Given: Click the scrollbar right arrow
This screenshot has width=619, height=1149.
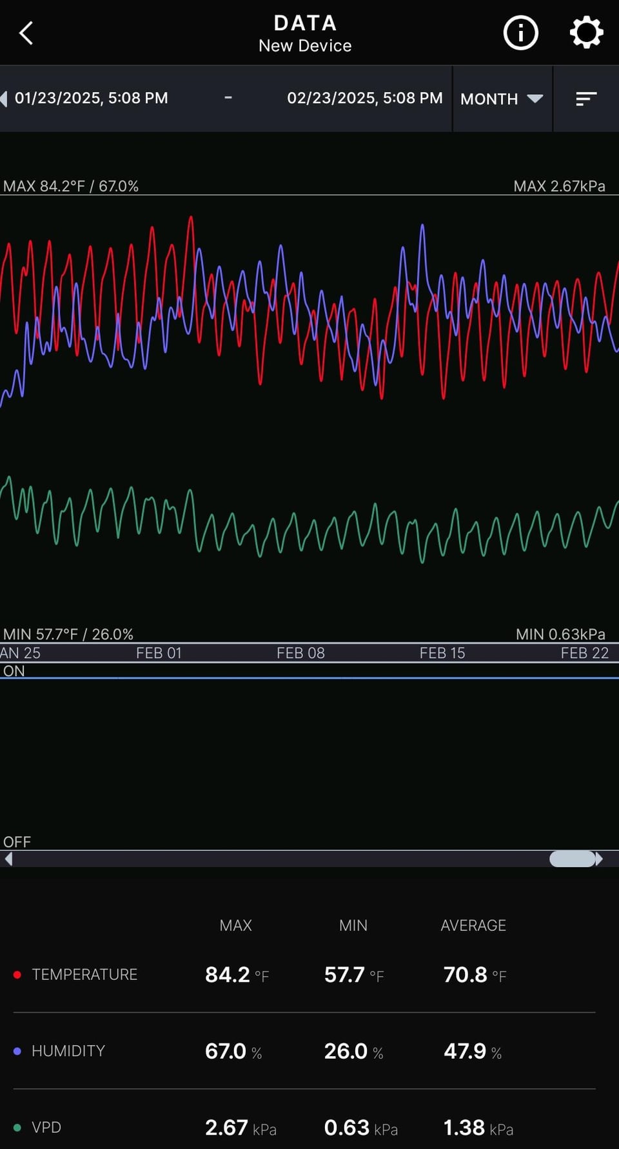Looking at the screenshot, I should (599, 859).
